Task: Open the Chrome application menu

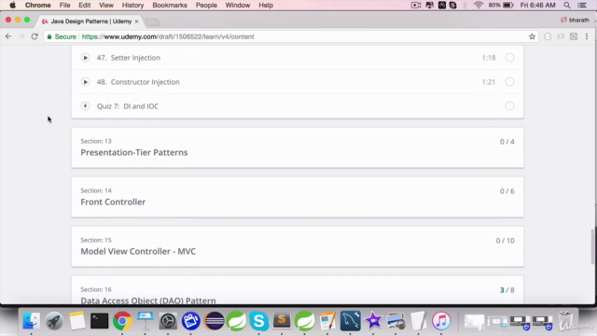Action: [x=37, y=6]
